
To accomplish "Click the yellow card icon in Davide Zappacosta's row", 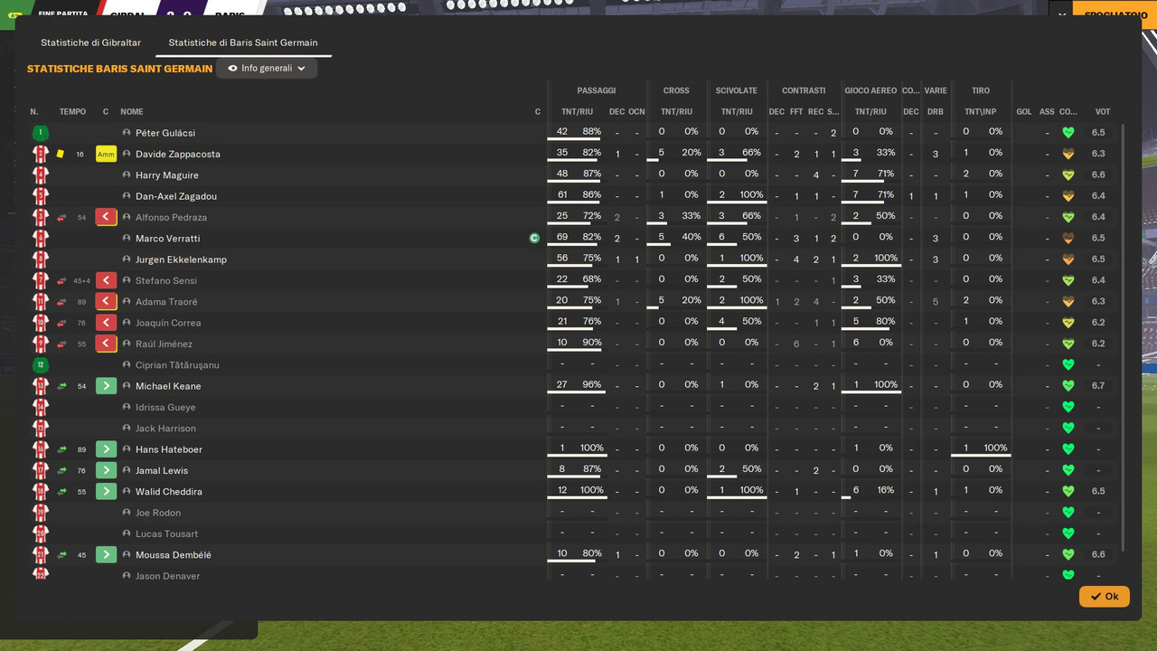I will 61,154.
